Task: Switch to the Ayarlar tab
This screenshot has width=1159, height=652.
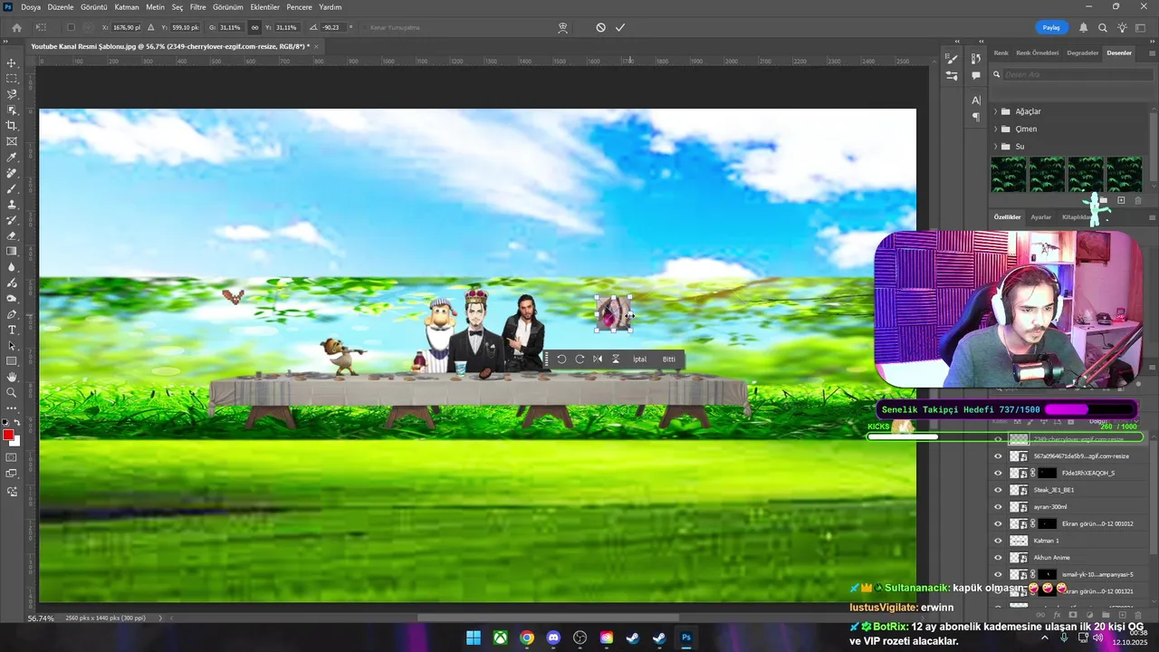Action: (x=1041, y=217)
